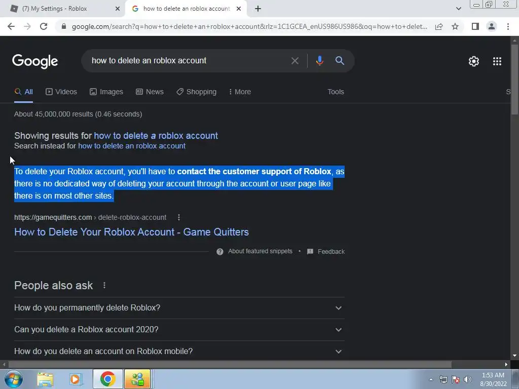Screen dimensions: 519x389
Task: Click the horizontal scrollbar thumb
Action: coord(230,365)
